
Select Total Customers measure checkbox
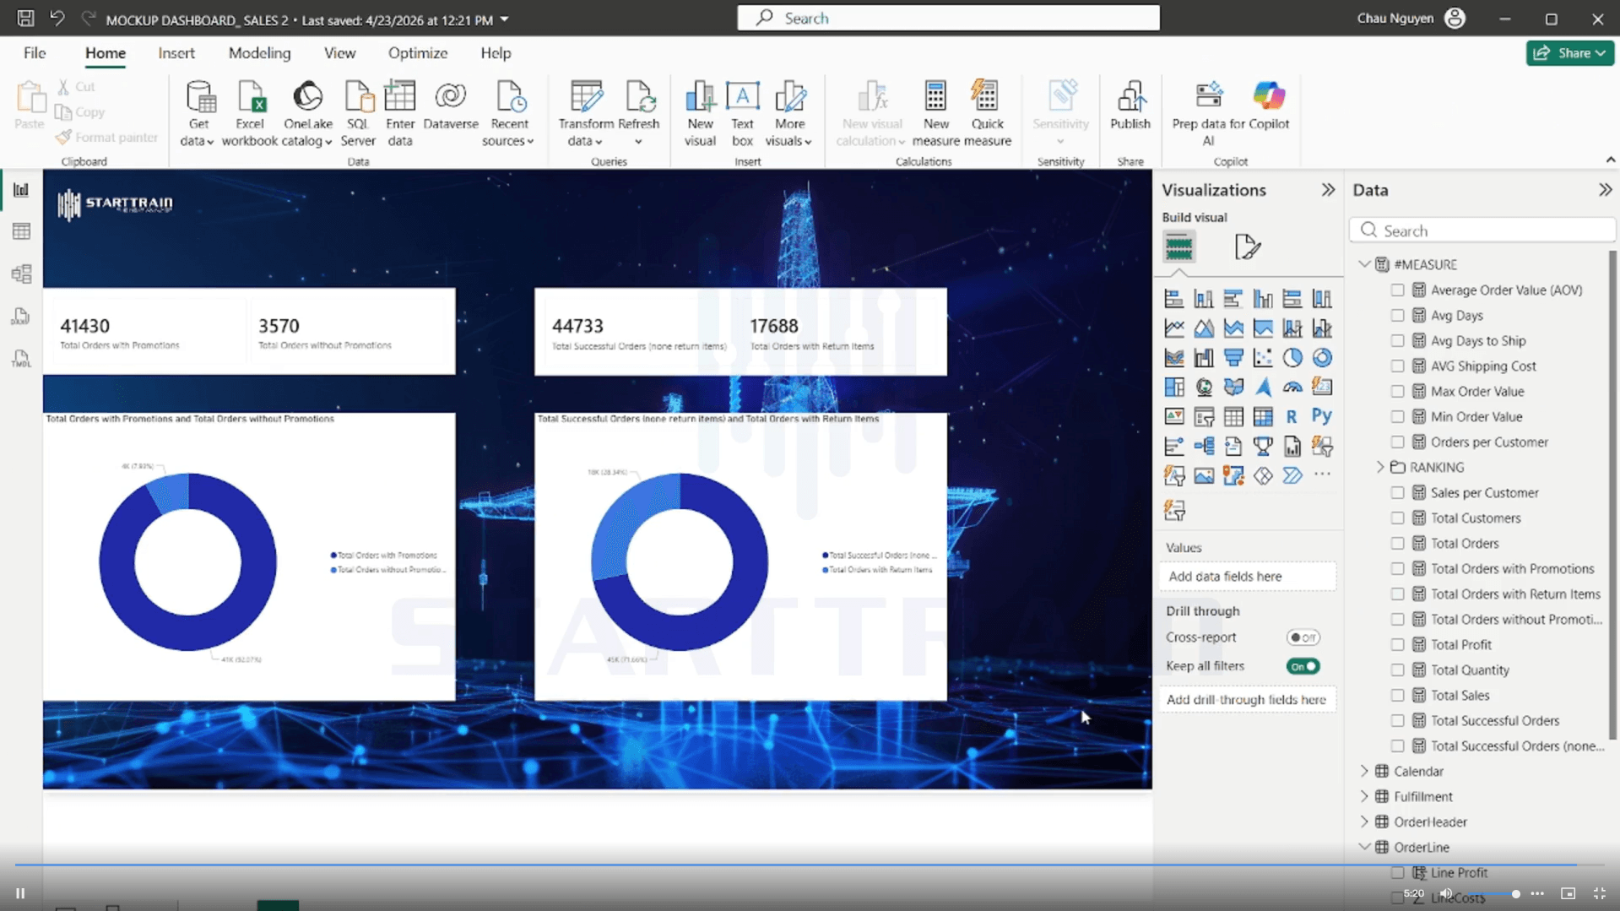(1398, 518)
